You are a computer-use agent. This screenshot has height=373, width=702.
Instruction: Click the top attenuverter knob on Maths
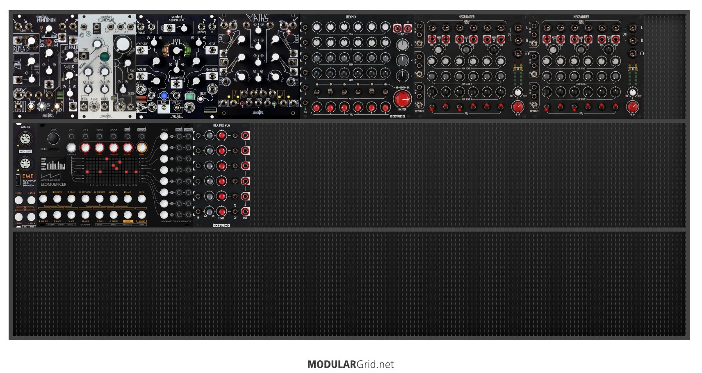[258, 30]
